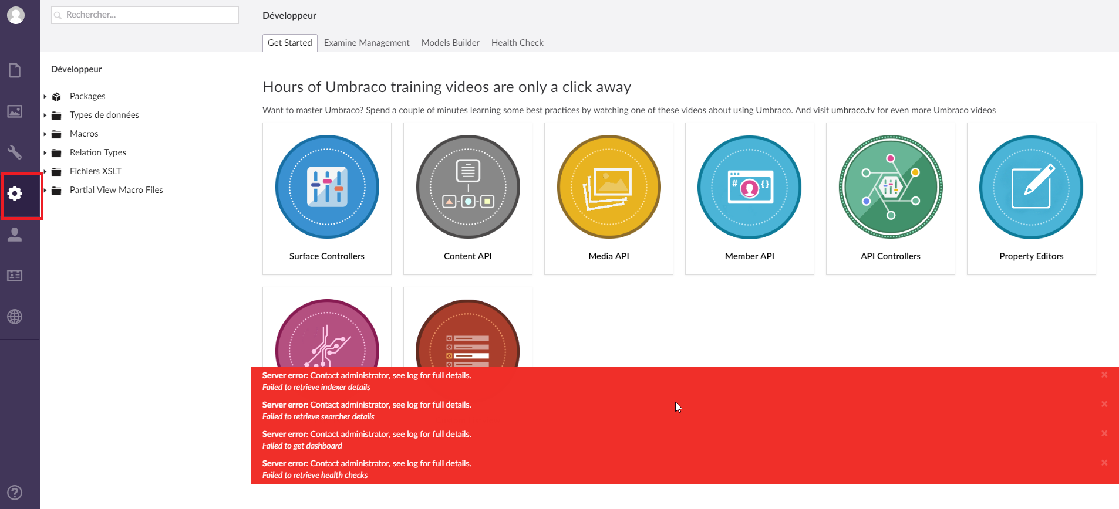Expand the Relation Types node
1119x509 pixels.
pyautogui.click(x=45, y=152)
